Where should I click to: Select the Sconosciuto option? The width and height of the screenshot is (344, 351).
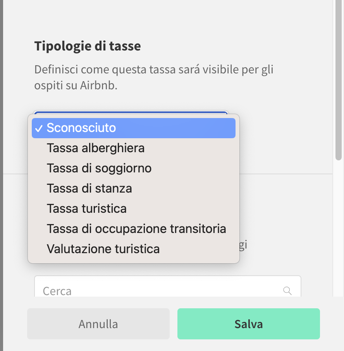[134, 128]
